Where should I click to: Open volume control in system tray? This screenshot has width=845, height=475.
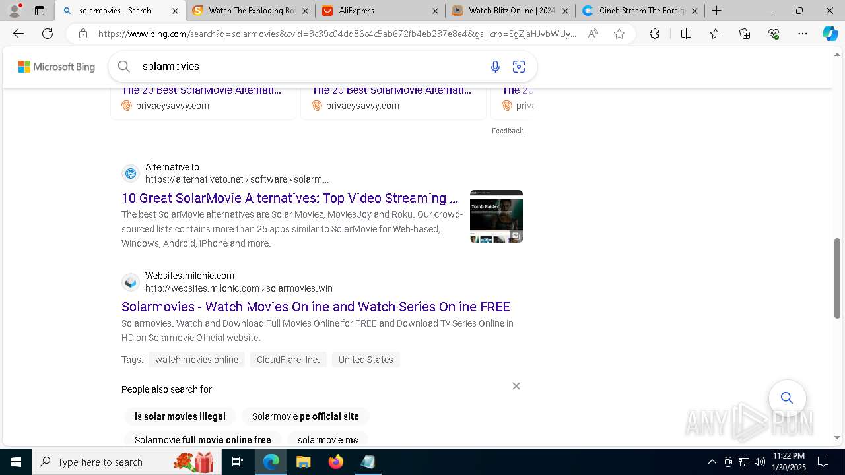tap(759, 462)
